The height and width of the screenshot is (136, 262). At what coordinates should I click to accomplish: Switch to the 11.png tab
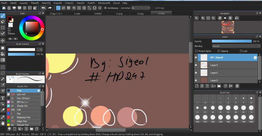(x=119, y=13)
